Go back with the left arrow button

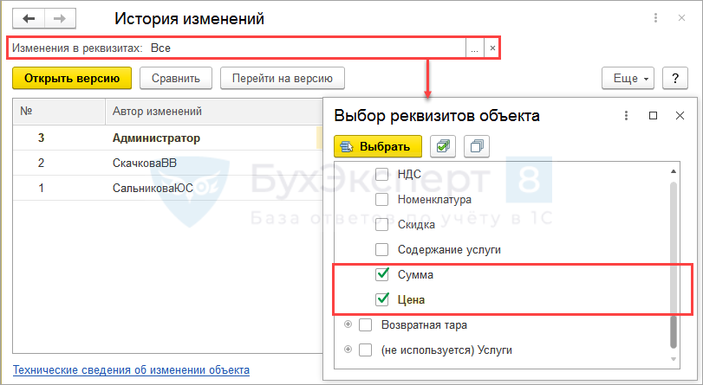29,19
